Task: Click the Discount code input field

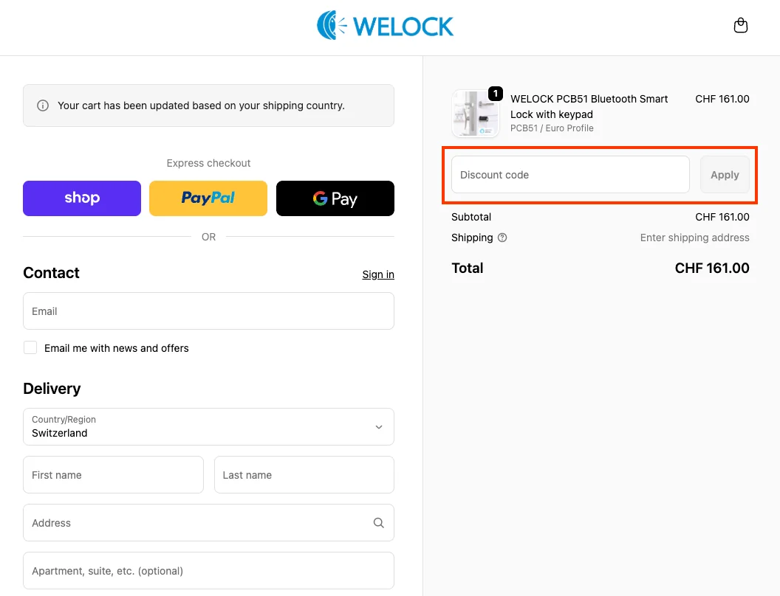Action: pyautogui.click(x=569, y=175)
